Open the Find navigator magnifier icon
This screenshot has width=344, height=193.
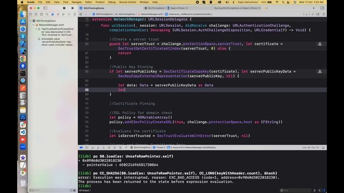[x=47, y=14]
